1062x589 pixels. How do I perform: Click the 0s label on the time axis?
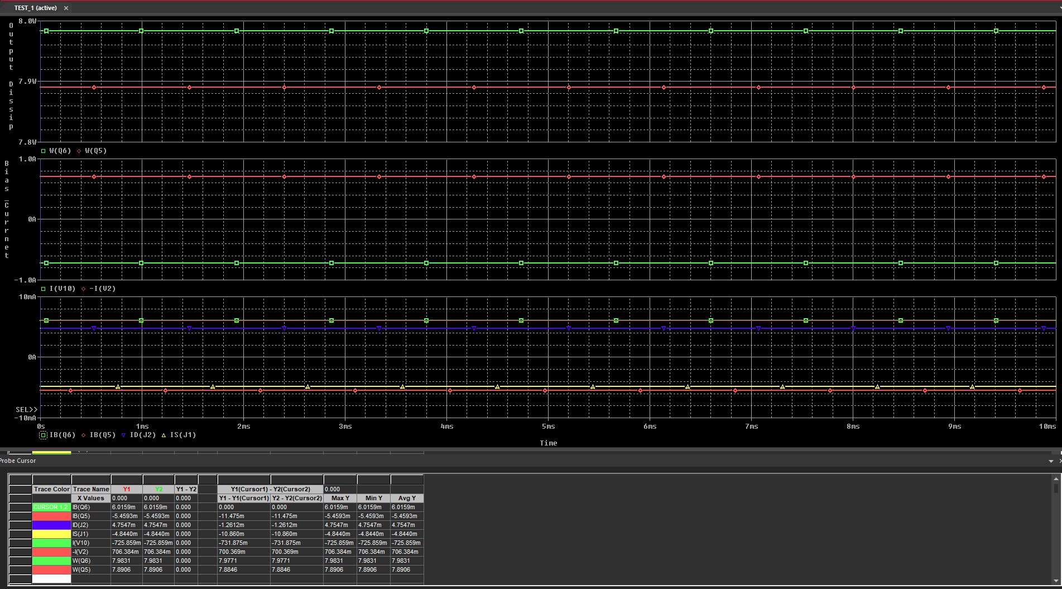(x=41, y=427)
